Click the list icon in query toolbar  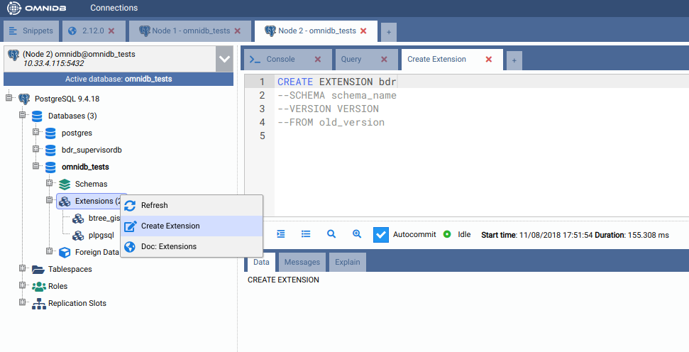306,233
